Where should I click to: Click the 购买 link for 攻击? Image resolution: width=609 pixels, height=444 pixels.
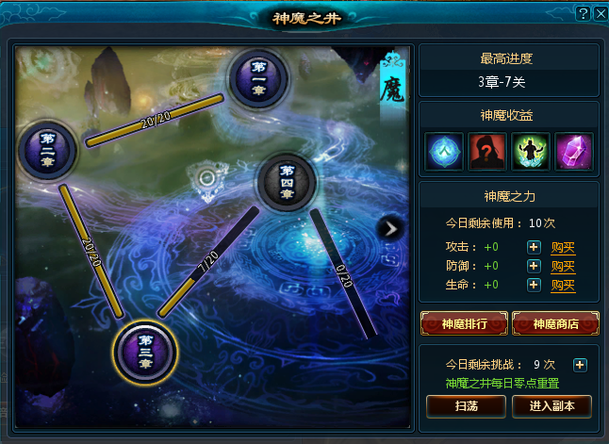tap(563, 247)
